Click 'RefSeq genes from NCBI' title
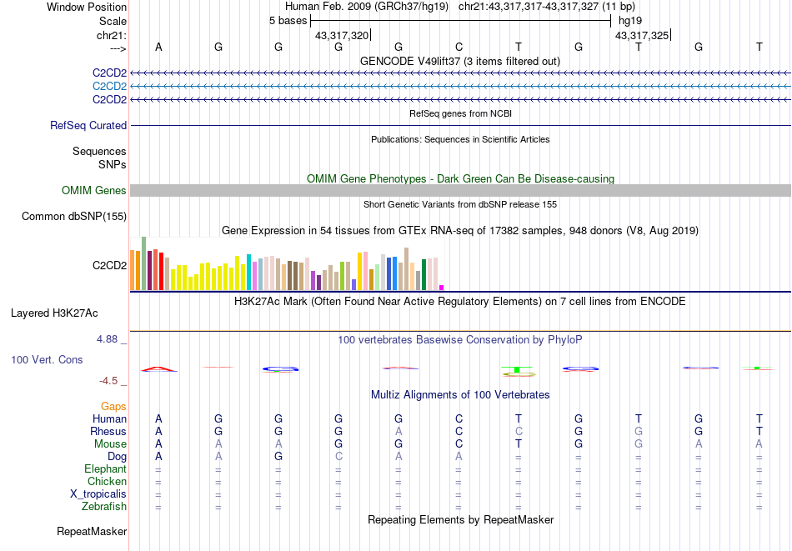This screenshot has width=792, height=551. 460,113
